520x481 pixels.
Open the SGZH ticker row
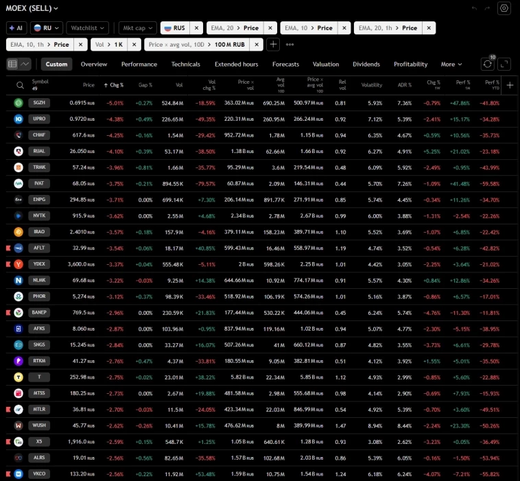pyautogui.click(x=39, y=103)
